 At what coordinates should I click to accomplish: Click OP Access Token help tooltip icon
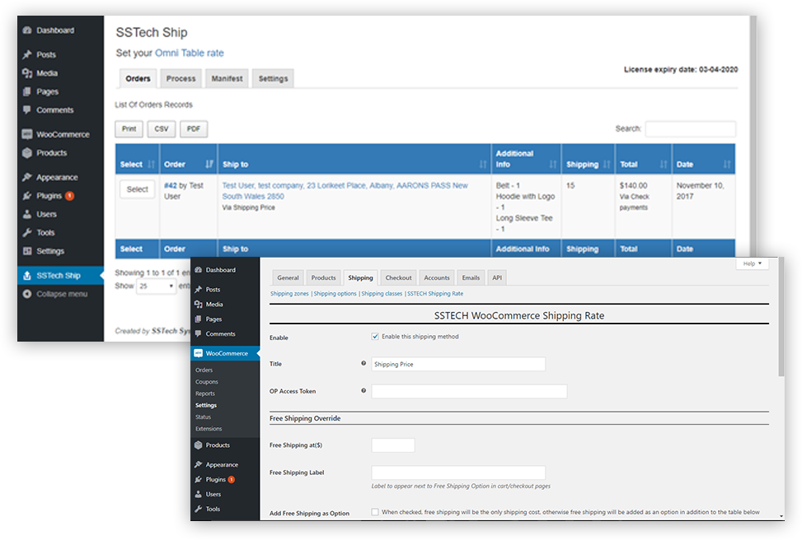(x=363, y=390)
